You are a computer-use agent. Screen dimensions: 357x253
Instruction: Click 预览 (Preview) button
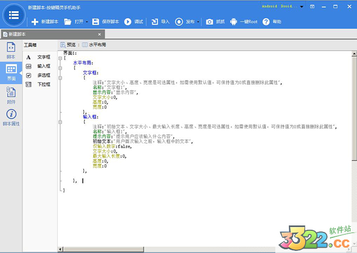[x=68, y=45]
